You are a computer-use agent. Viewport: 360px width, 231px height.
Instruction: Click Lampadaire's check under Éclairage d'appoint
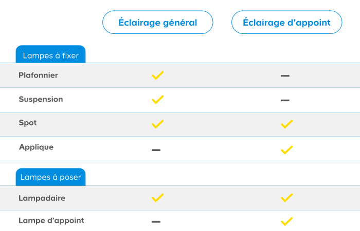tap(287, 198)
